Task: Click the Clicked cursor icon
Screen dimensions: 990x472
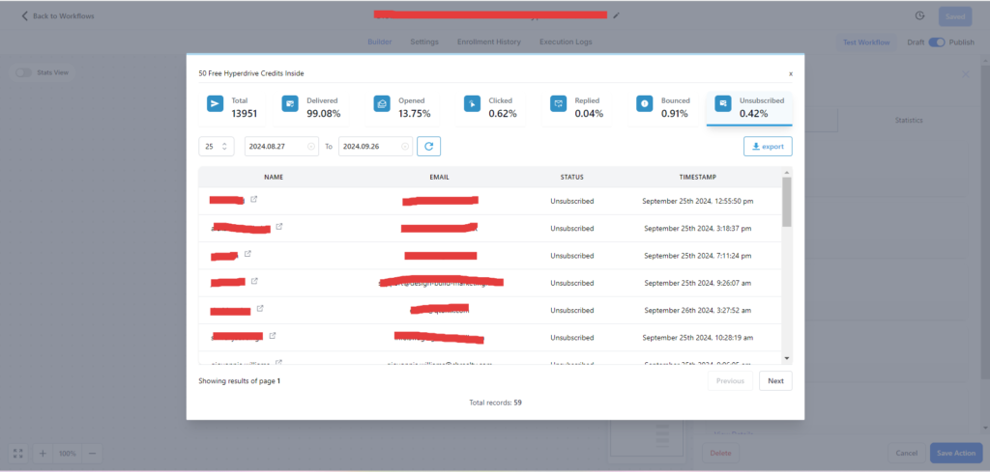Action: click(472, 104)
